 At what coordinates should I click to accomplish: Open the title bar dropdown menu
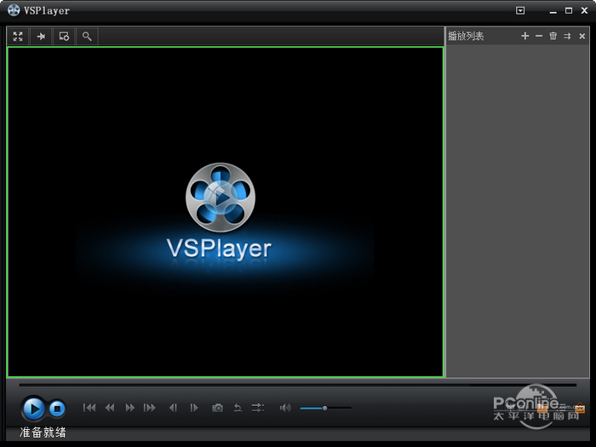point(520,10)
